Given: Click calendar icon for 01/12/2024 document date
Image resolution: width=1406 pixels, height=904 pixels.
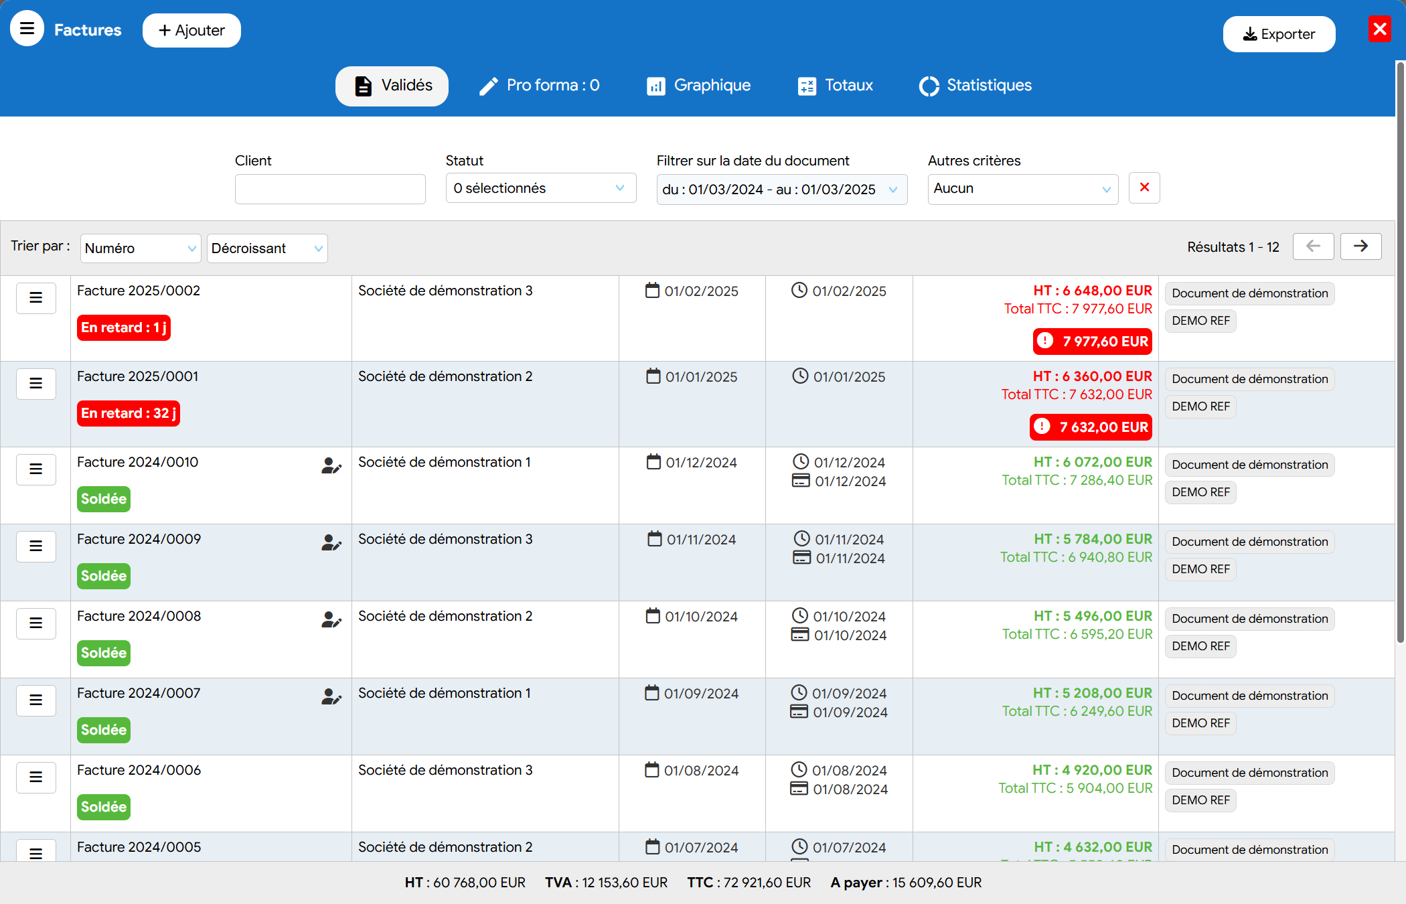Looking at the screenshot, I should click(653, 462).
